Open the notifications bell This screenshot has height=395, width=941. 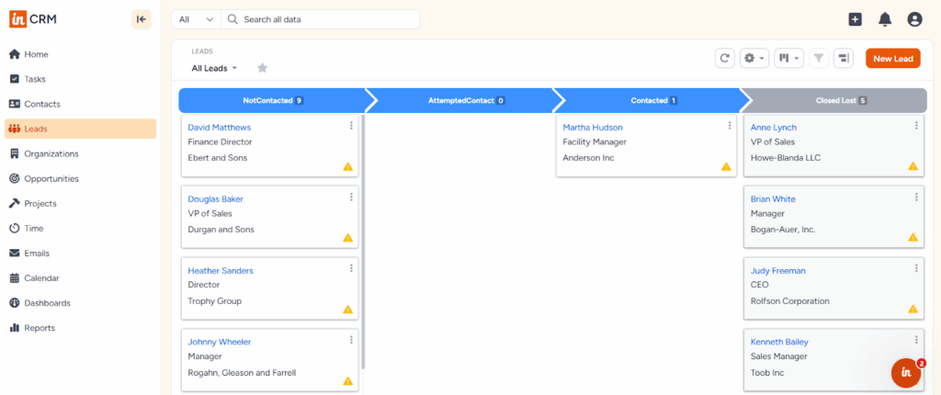[885, 19]
